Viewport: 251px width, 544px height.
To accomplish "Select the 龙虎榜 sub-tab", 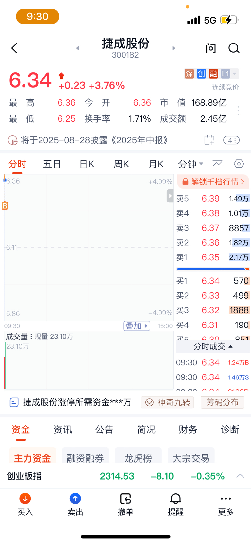I will point(138,456).
